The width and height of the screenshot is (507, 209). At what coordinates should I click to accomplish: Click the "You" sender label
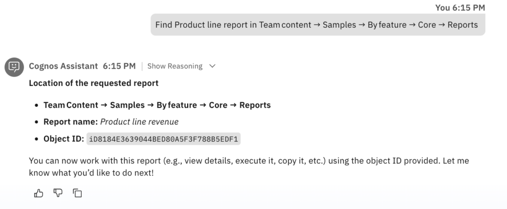(442, 7)
